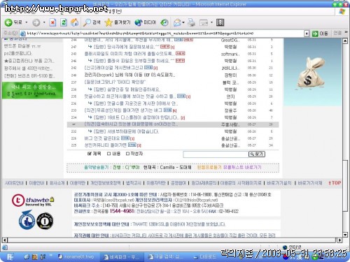The height and width of the screenshot is (262, 350).
Task: Click the 개인정보보호정책 footer link
Action: point(106,183)
